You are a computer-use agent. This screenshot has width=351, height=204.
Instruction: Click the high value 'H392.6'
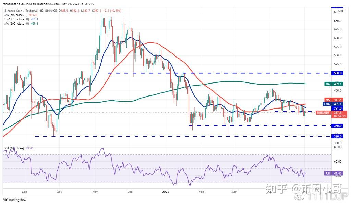[x=74, y=11]
